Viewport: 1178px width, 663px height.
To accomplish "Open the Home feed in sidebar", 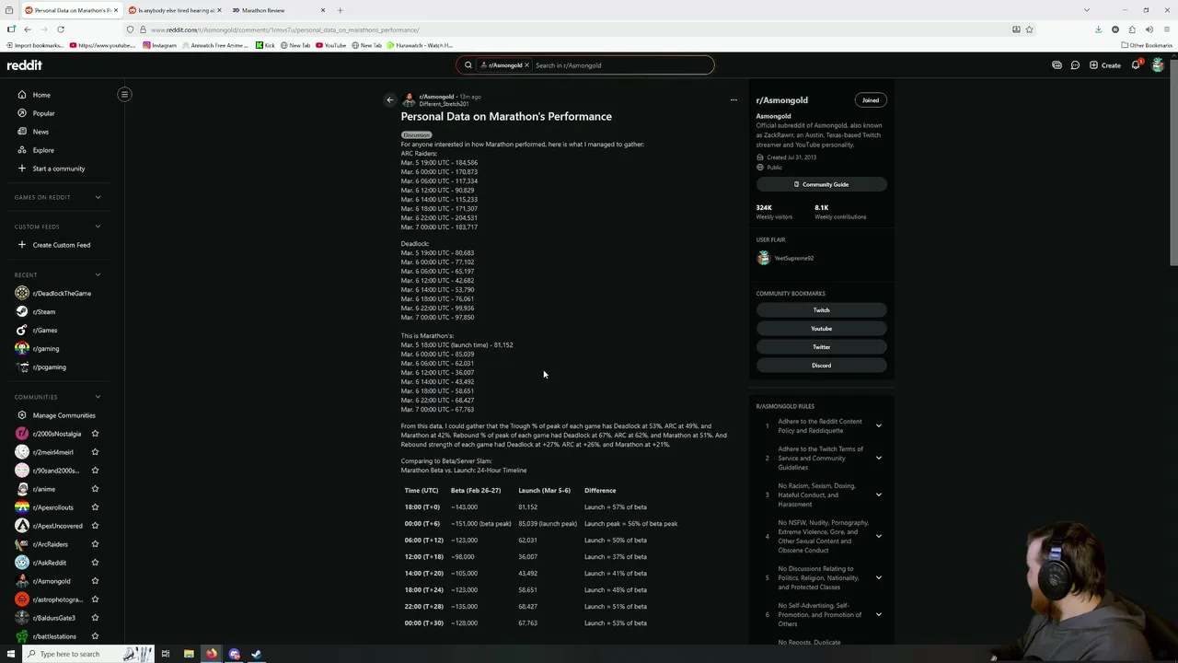I will tap(41, 95).
